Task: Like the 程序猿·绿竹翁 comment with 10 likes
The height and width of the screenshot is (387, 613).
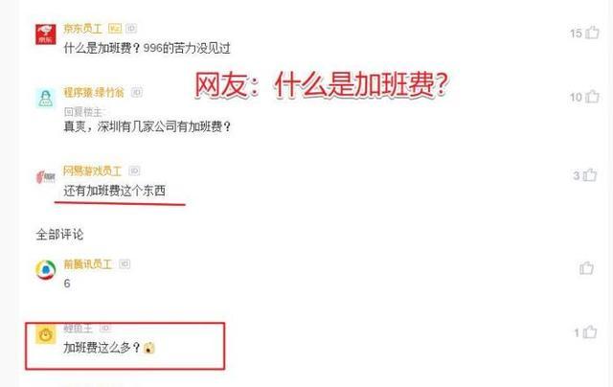Action: 592,96
